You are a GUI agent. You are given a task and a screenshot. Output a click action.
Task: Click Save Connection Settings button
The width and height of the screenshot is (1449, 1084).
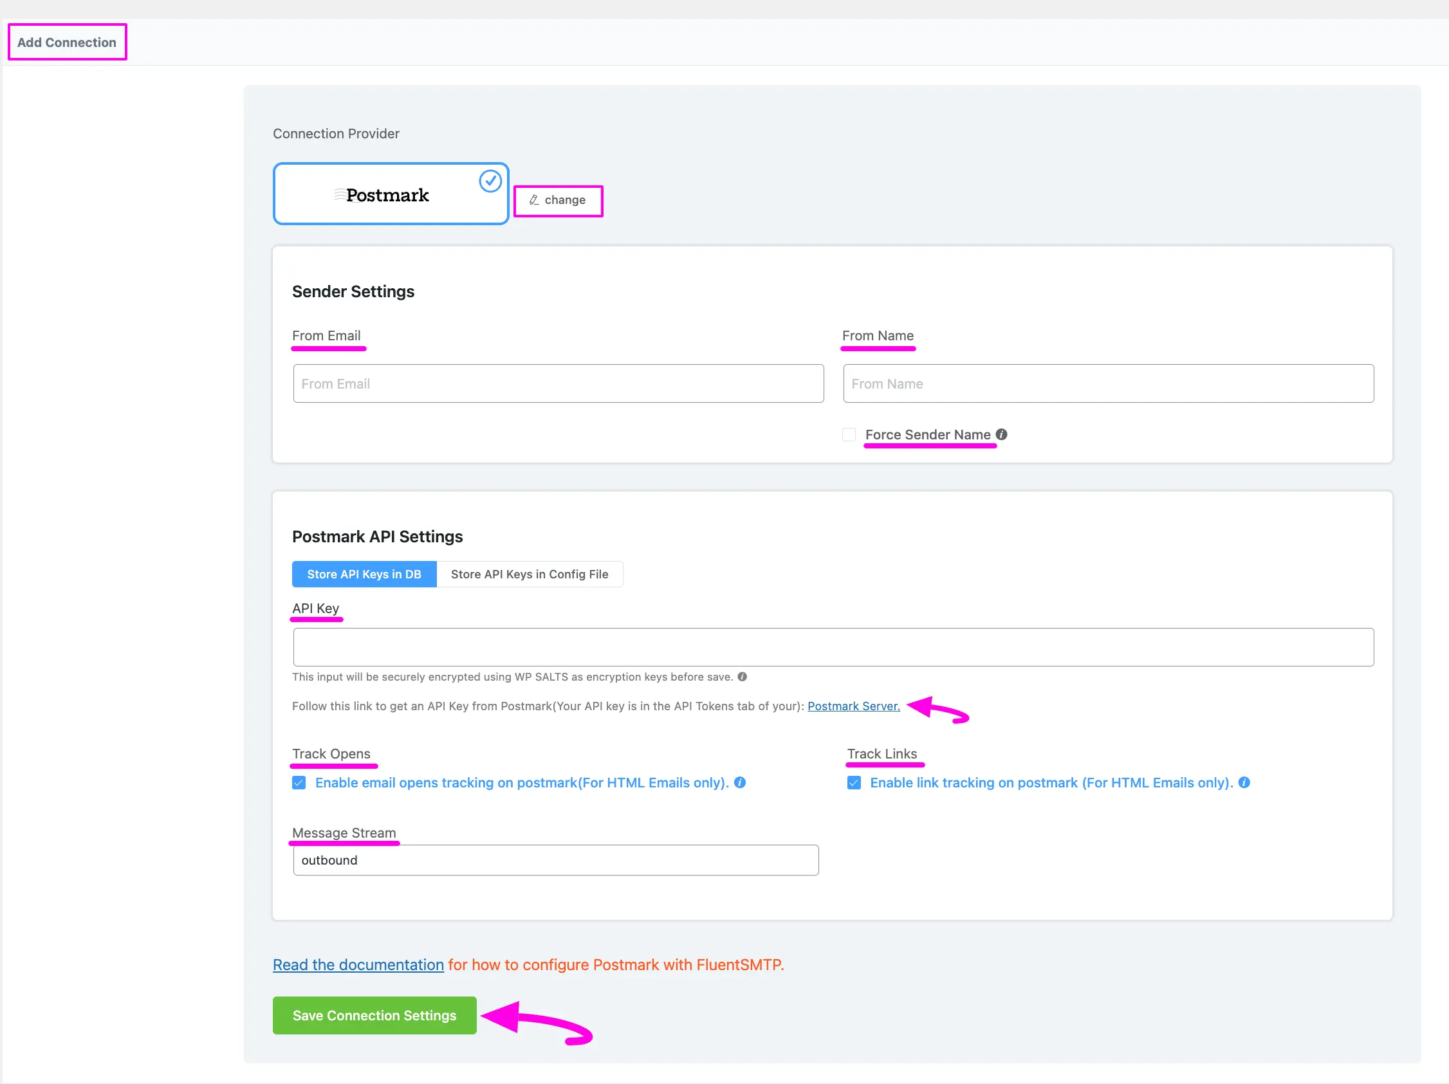(x=374, y=1016)
